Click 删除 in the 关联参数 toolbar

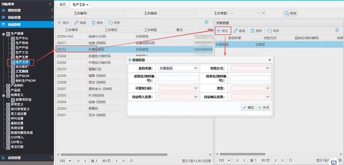[256, 31]
